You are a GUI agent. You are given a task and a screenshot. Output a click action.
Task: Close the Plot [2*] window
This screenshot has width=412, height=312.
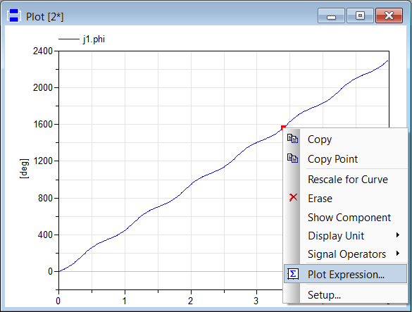point(389,15)
